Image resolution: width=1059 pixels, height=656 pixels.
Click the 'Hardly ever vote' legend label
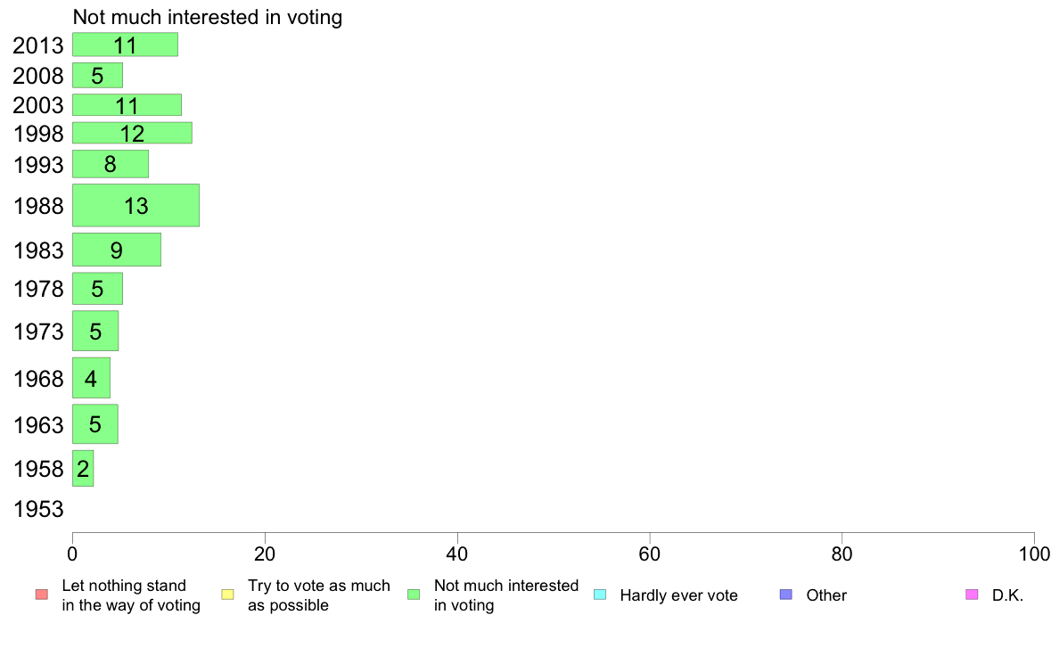coord(678,595)
